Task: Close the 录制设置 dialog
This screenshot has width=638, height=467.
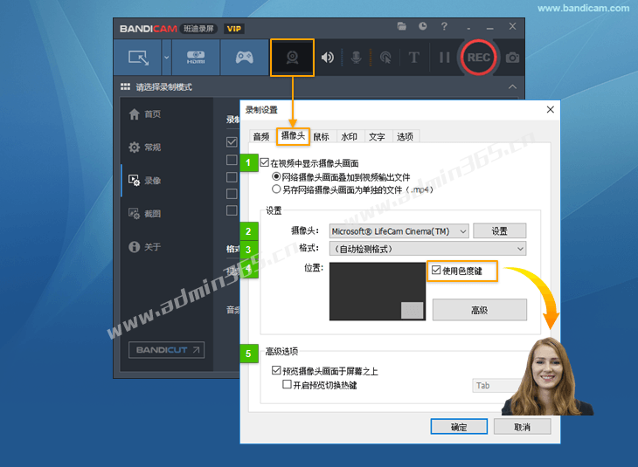Action: click(550, 109)
